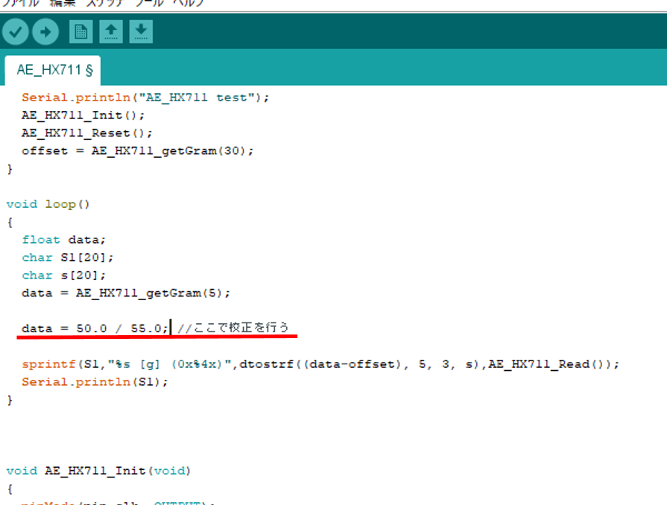This screenshot has width=667, height=505.
Task: Click the data = AE_HX711_getGram(5); line
Action: pyautogui.click(x=126, y=293)
